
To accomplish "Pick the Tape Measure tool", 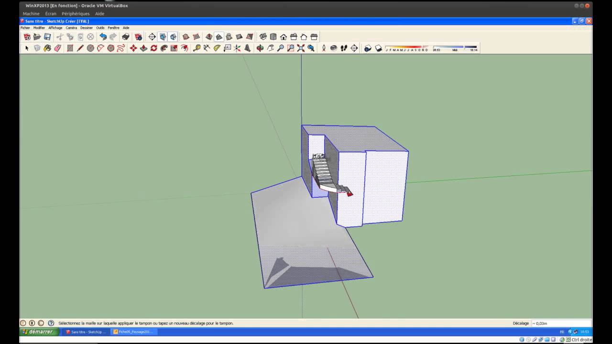I will 197,48.
